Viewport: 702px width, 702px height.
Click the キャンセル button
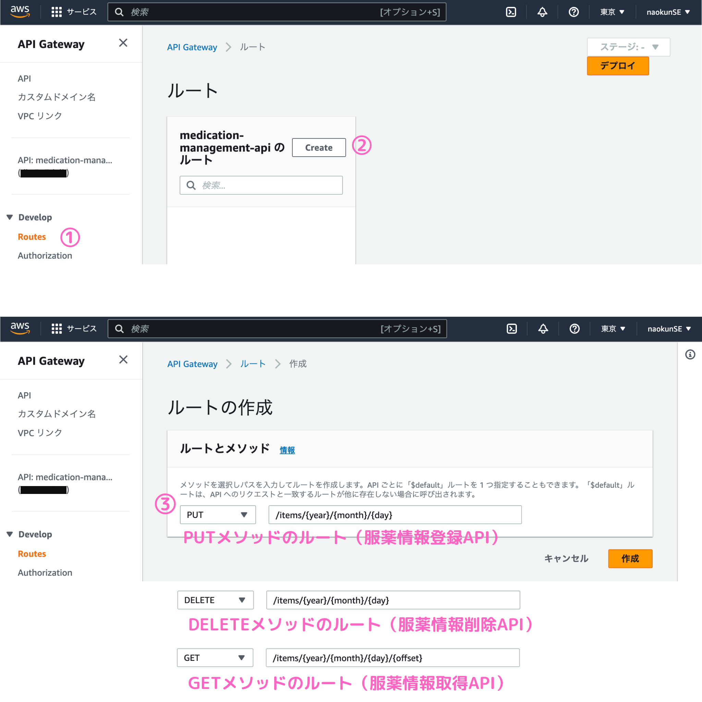click(x=566, y=558)
